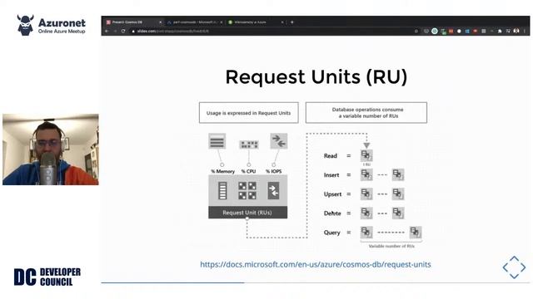Open the Chrome three-dot menu
Viewport: 533px width, 299px height.
(x=525, y=31)
